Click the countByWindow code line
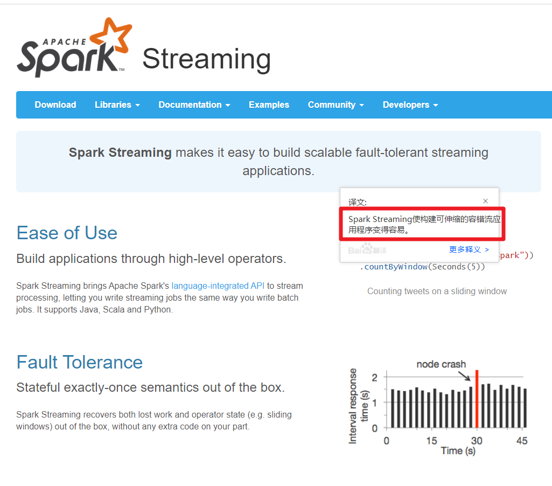 pos(422,267)
